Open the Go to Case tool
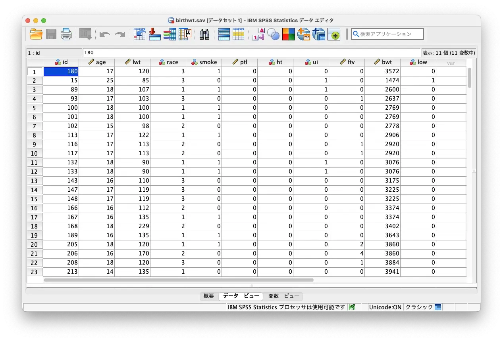The height and width of the screenshot is (341, 503). pyautogui.click(x=139, y=34)
